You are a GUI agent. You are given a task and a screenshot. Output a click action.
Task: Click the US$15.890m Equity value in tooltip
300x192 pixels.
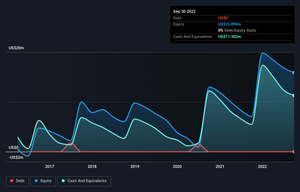click(229, 24)
